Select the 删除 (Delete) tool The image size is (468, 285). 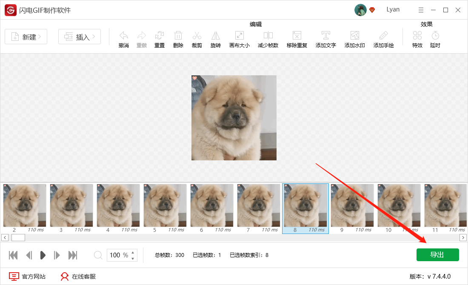tap(178, 37)
